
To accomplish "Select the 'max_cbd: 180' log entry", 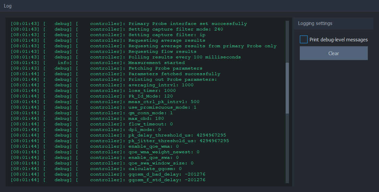I will (87, 118).
